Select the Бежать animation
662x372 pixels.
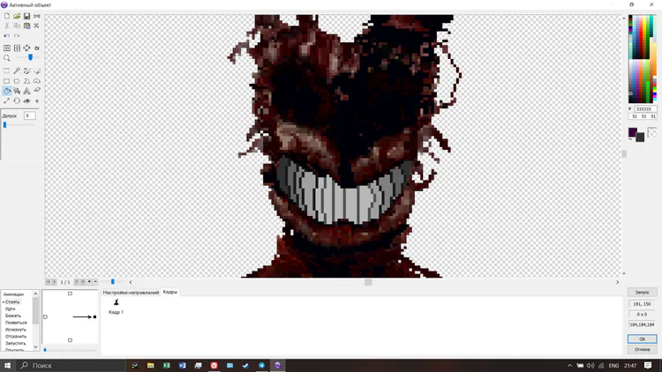12,316
